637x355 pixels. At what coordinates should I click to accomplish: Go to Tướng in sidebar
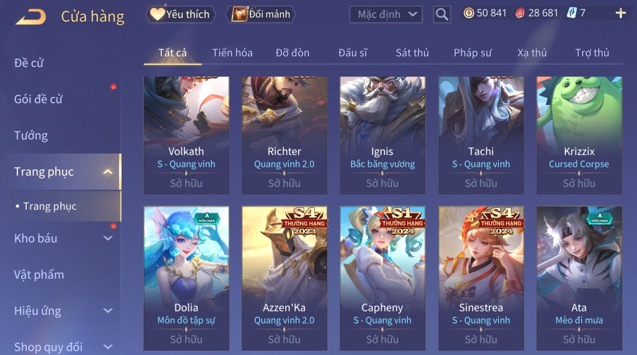(31, 136)
